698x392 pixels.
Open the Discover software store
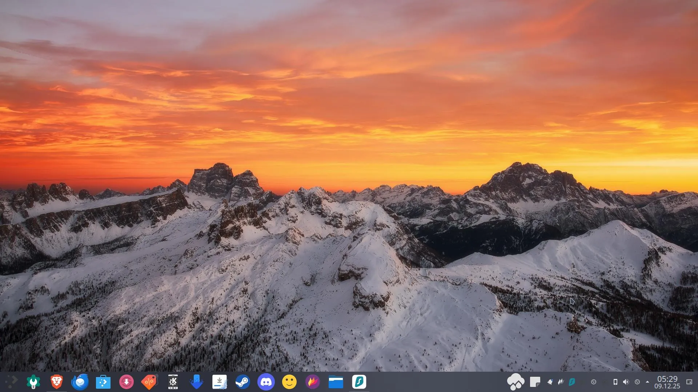[x=103, y=381]
